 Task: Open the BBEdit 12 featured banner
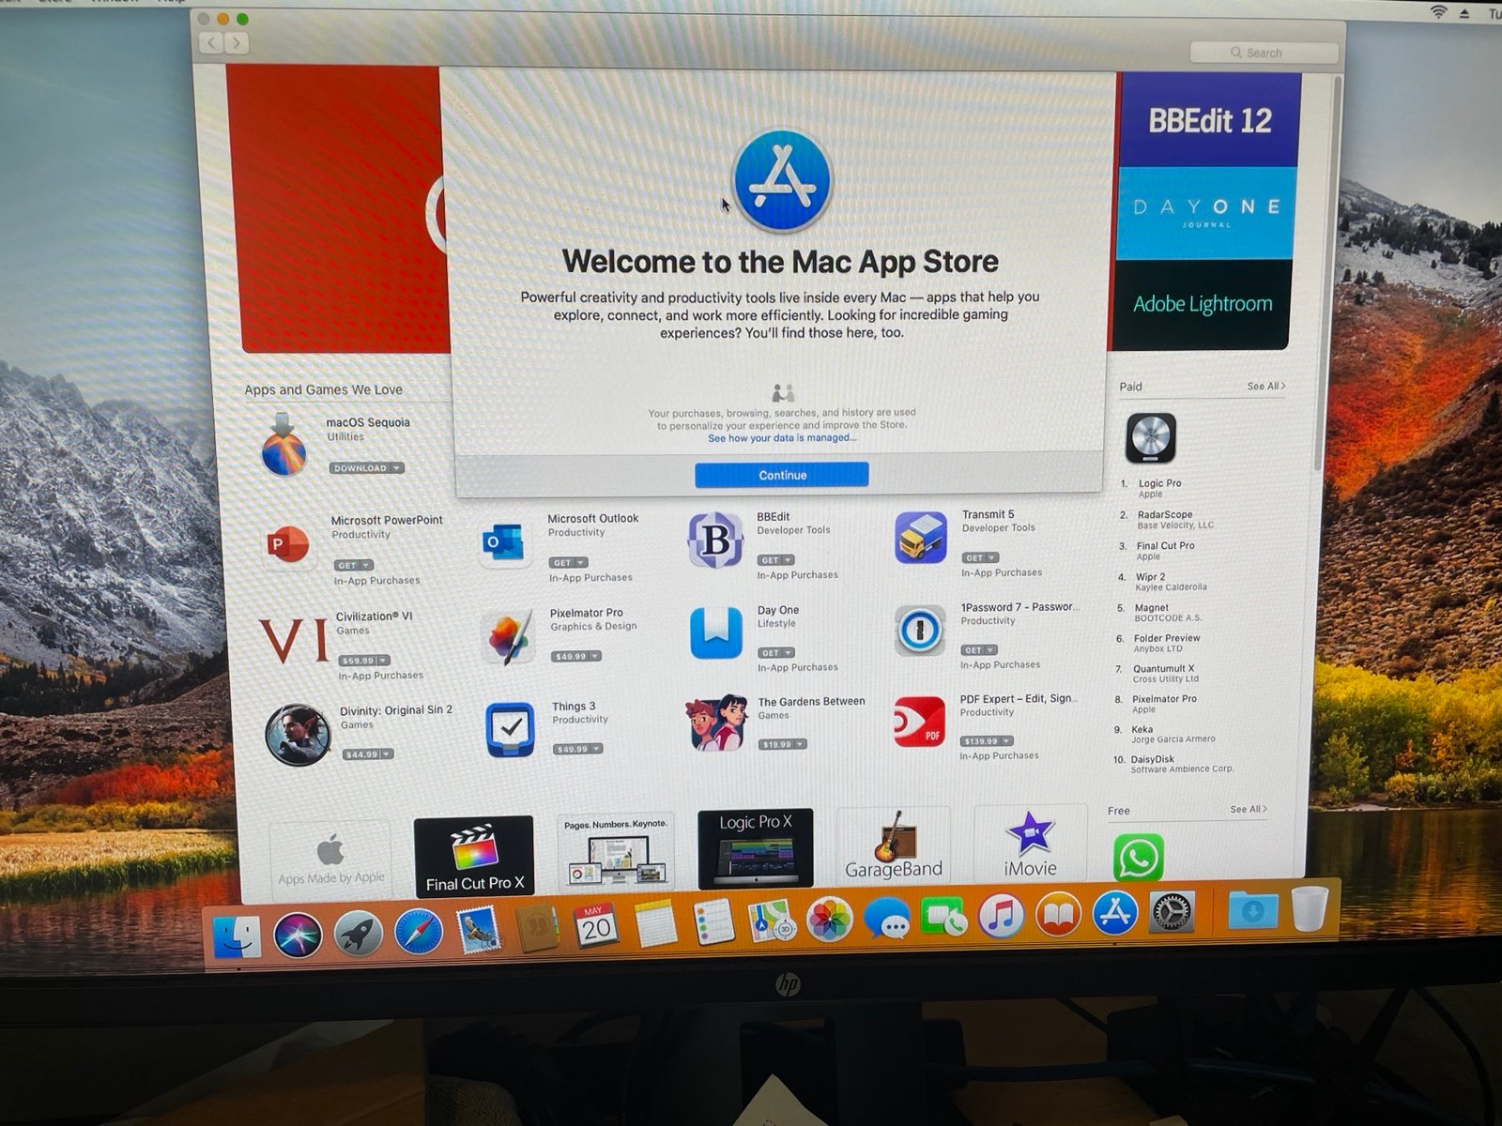[x=1209, y=120]
